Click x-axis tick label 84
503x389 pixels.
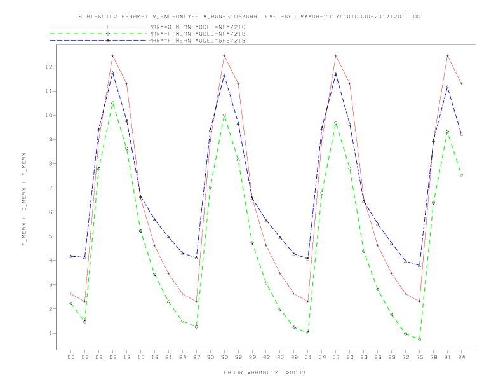462,357
